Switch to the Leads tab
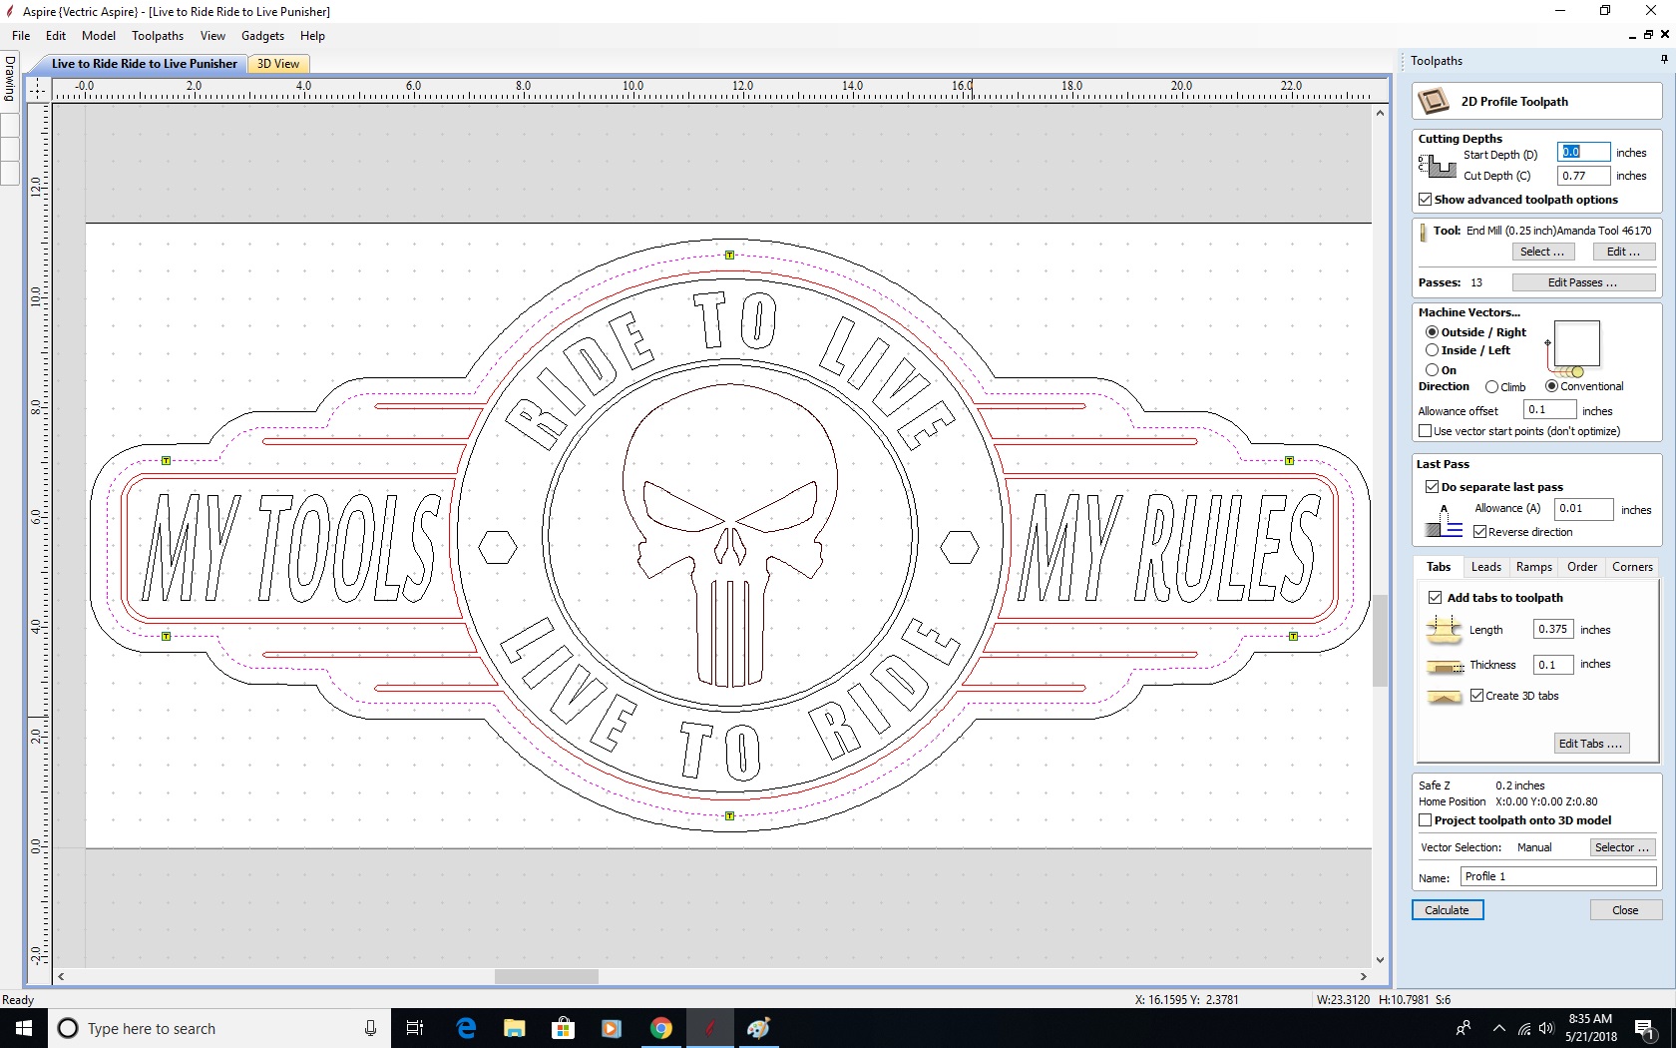 pos(1485,567)
